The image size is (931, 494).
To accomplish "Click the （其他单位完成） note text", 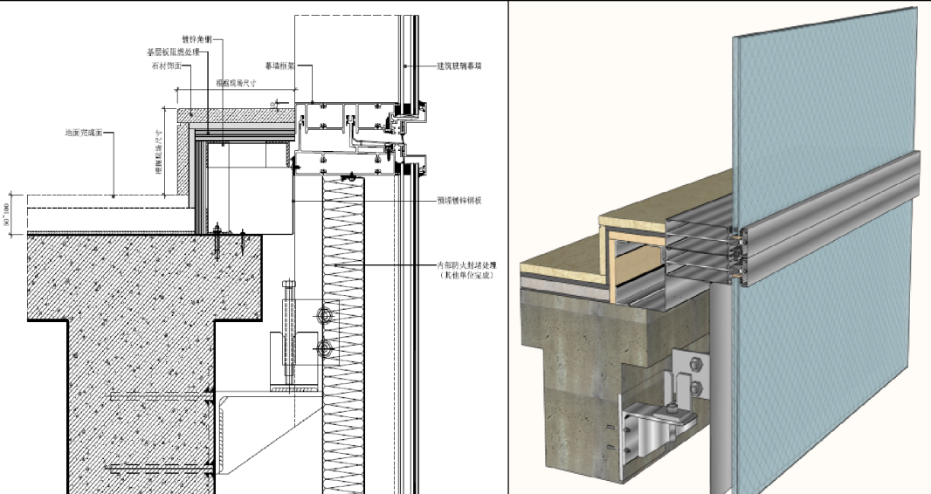I will point(466,275).
